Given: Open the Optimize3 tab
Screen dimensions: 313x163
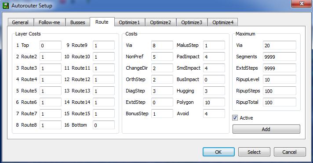Looking at the screenshot, I should point(192,22).
